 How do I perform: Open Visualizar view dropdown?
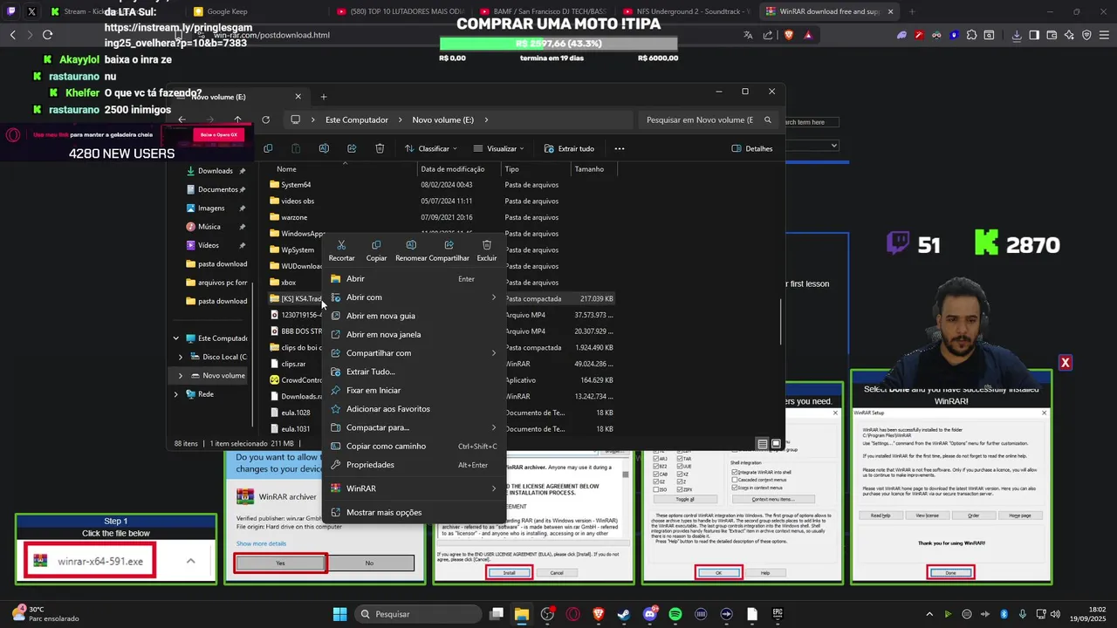click(x=499, y=148)
